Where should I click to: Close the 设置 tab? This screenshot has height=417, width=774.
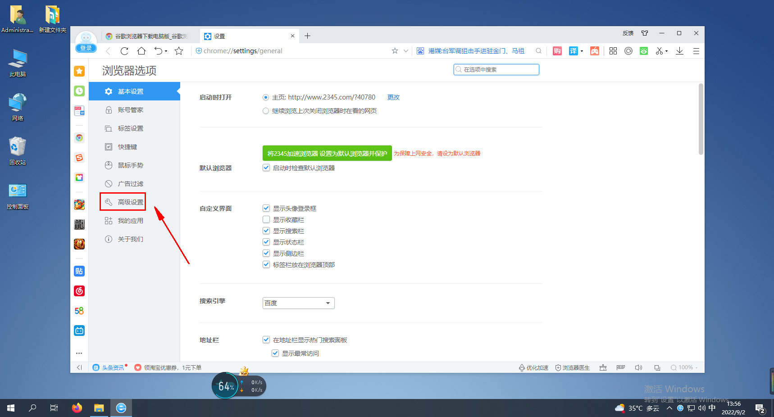(292, 36)
